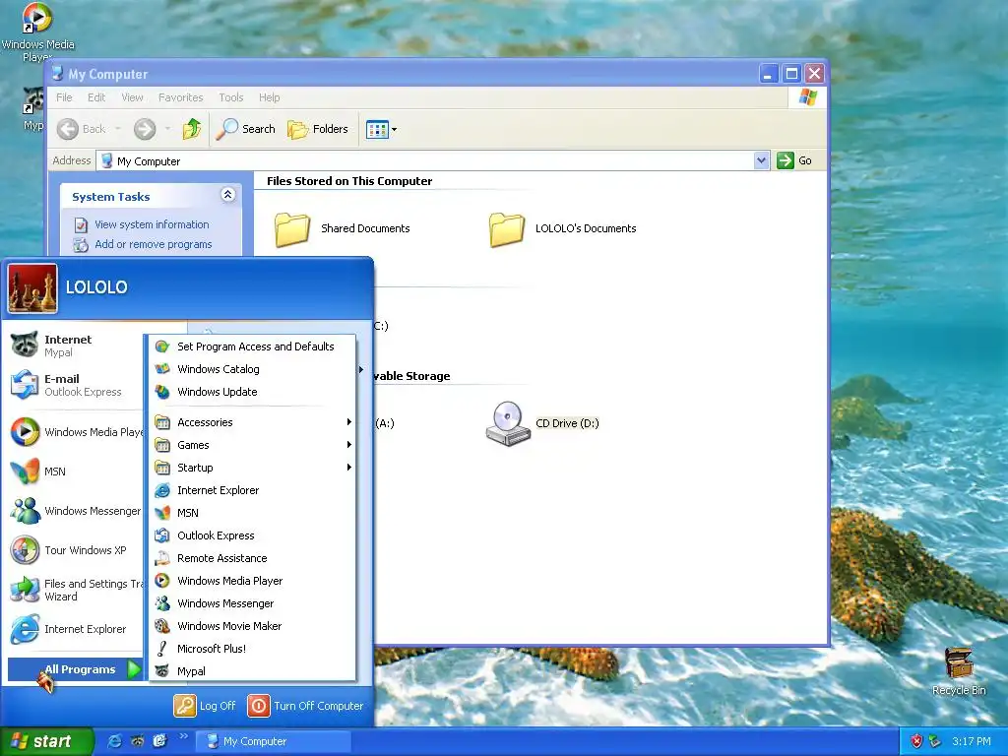
Task: Open Internet Explorer in start menu left column
Action: [x=75, y=629]
